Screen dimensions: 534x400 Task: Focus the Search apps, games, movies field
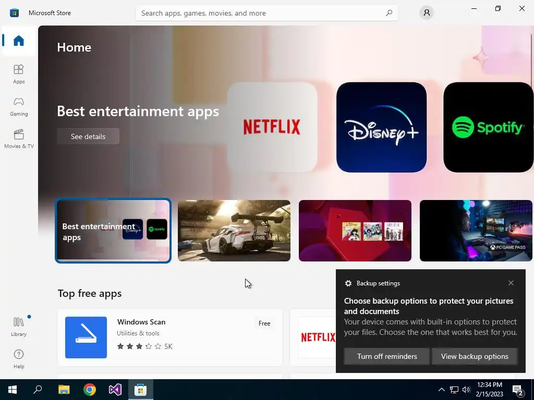click(266, 13)
